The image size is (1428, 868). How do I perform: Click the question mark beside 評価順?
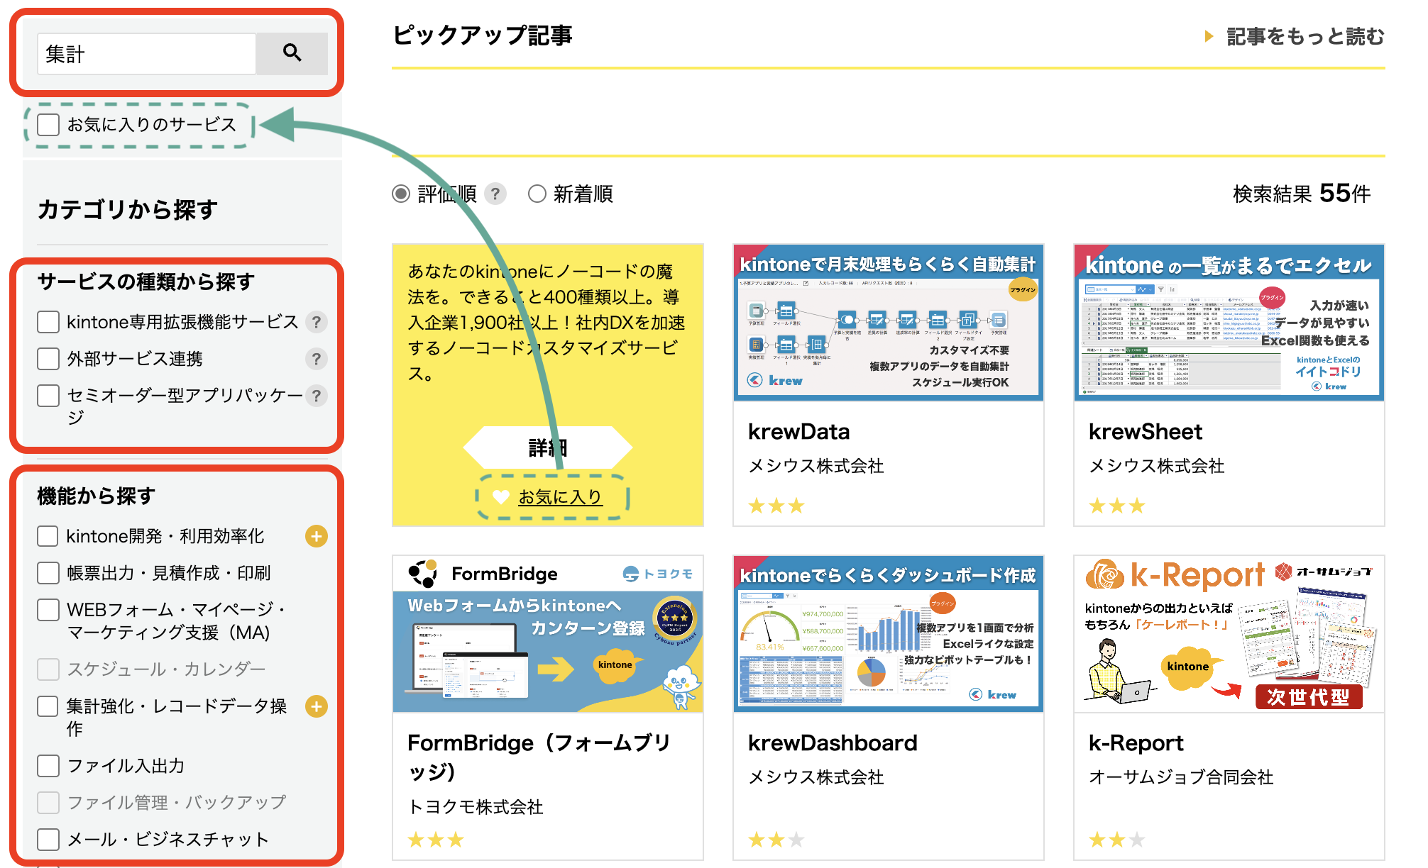(x=495, y=194)
